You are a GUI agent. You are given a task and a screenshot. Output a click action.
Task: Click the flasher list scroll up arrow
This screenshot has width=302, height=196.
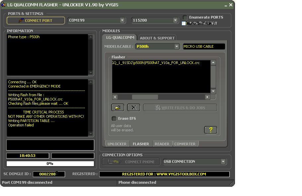(x=213, y=63)
